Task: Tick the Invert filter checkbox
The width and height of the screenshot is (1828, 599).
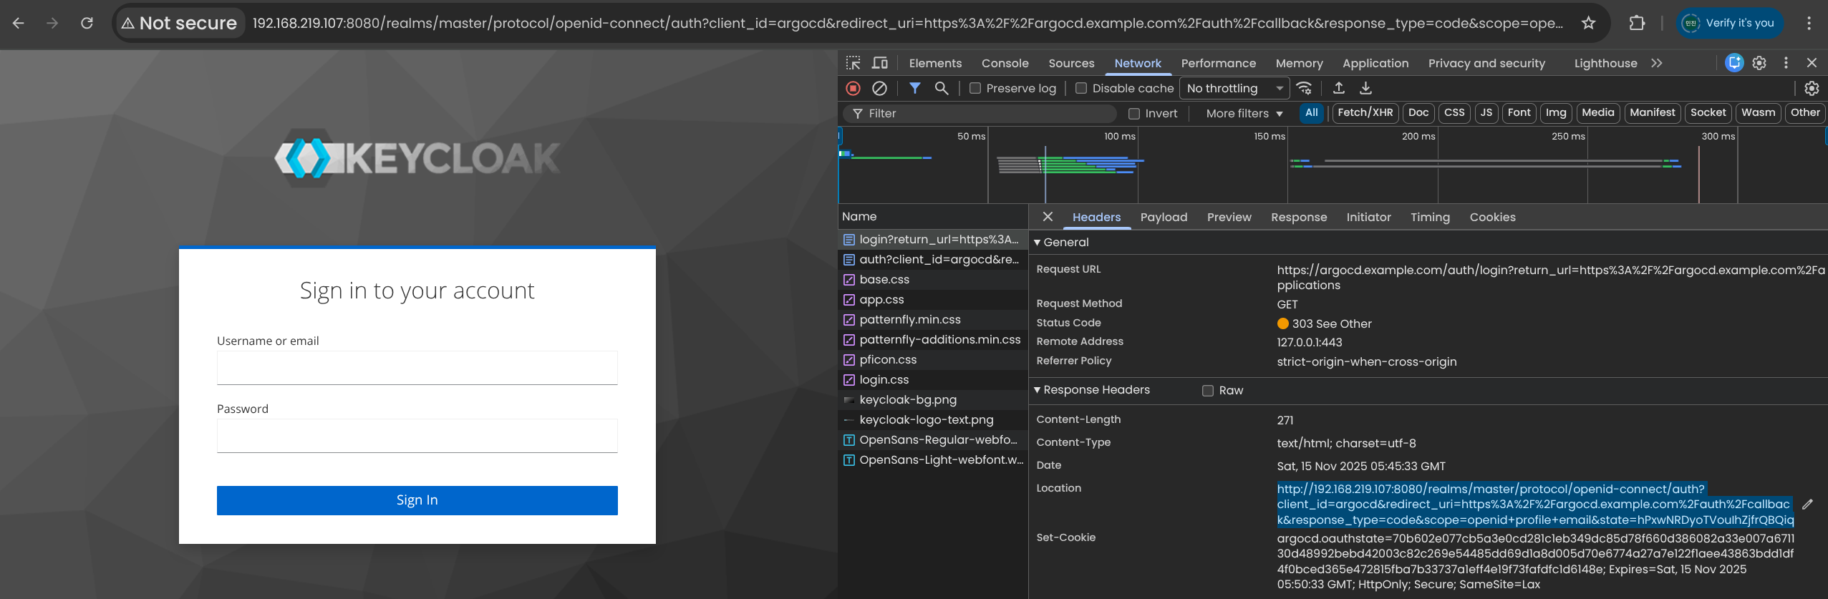Action: point(1134,113)
